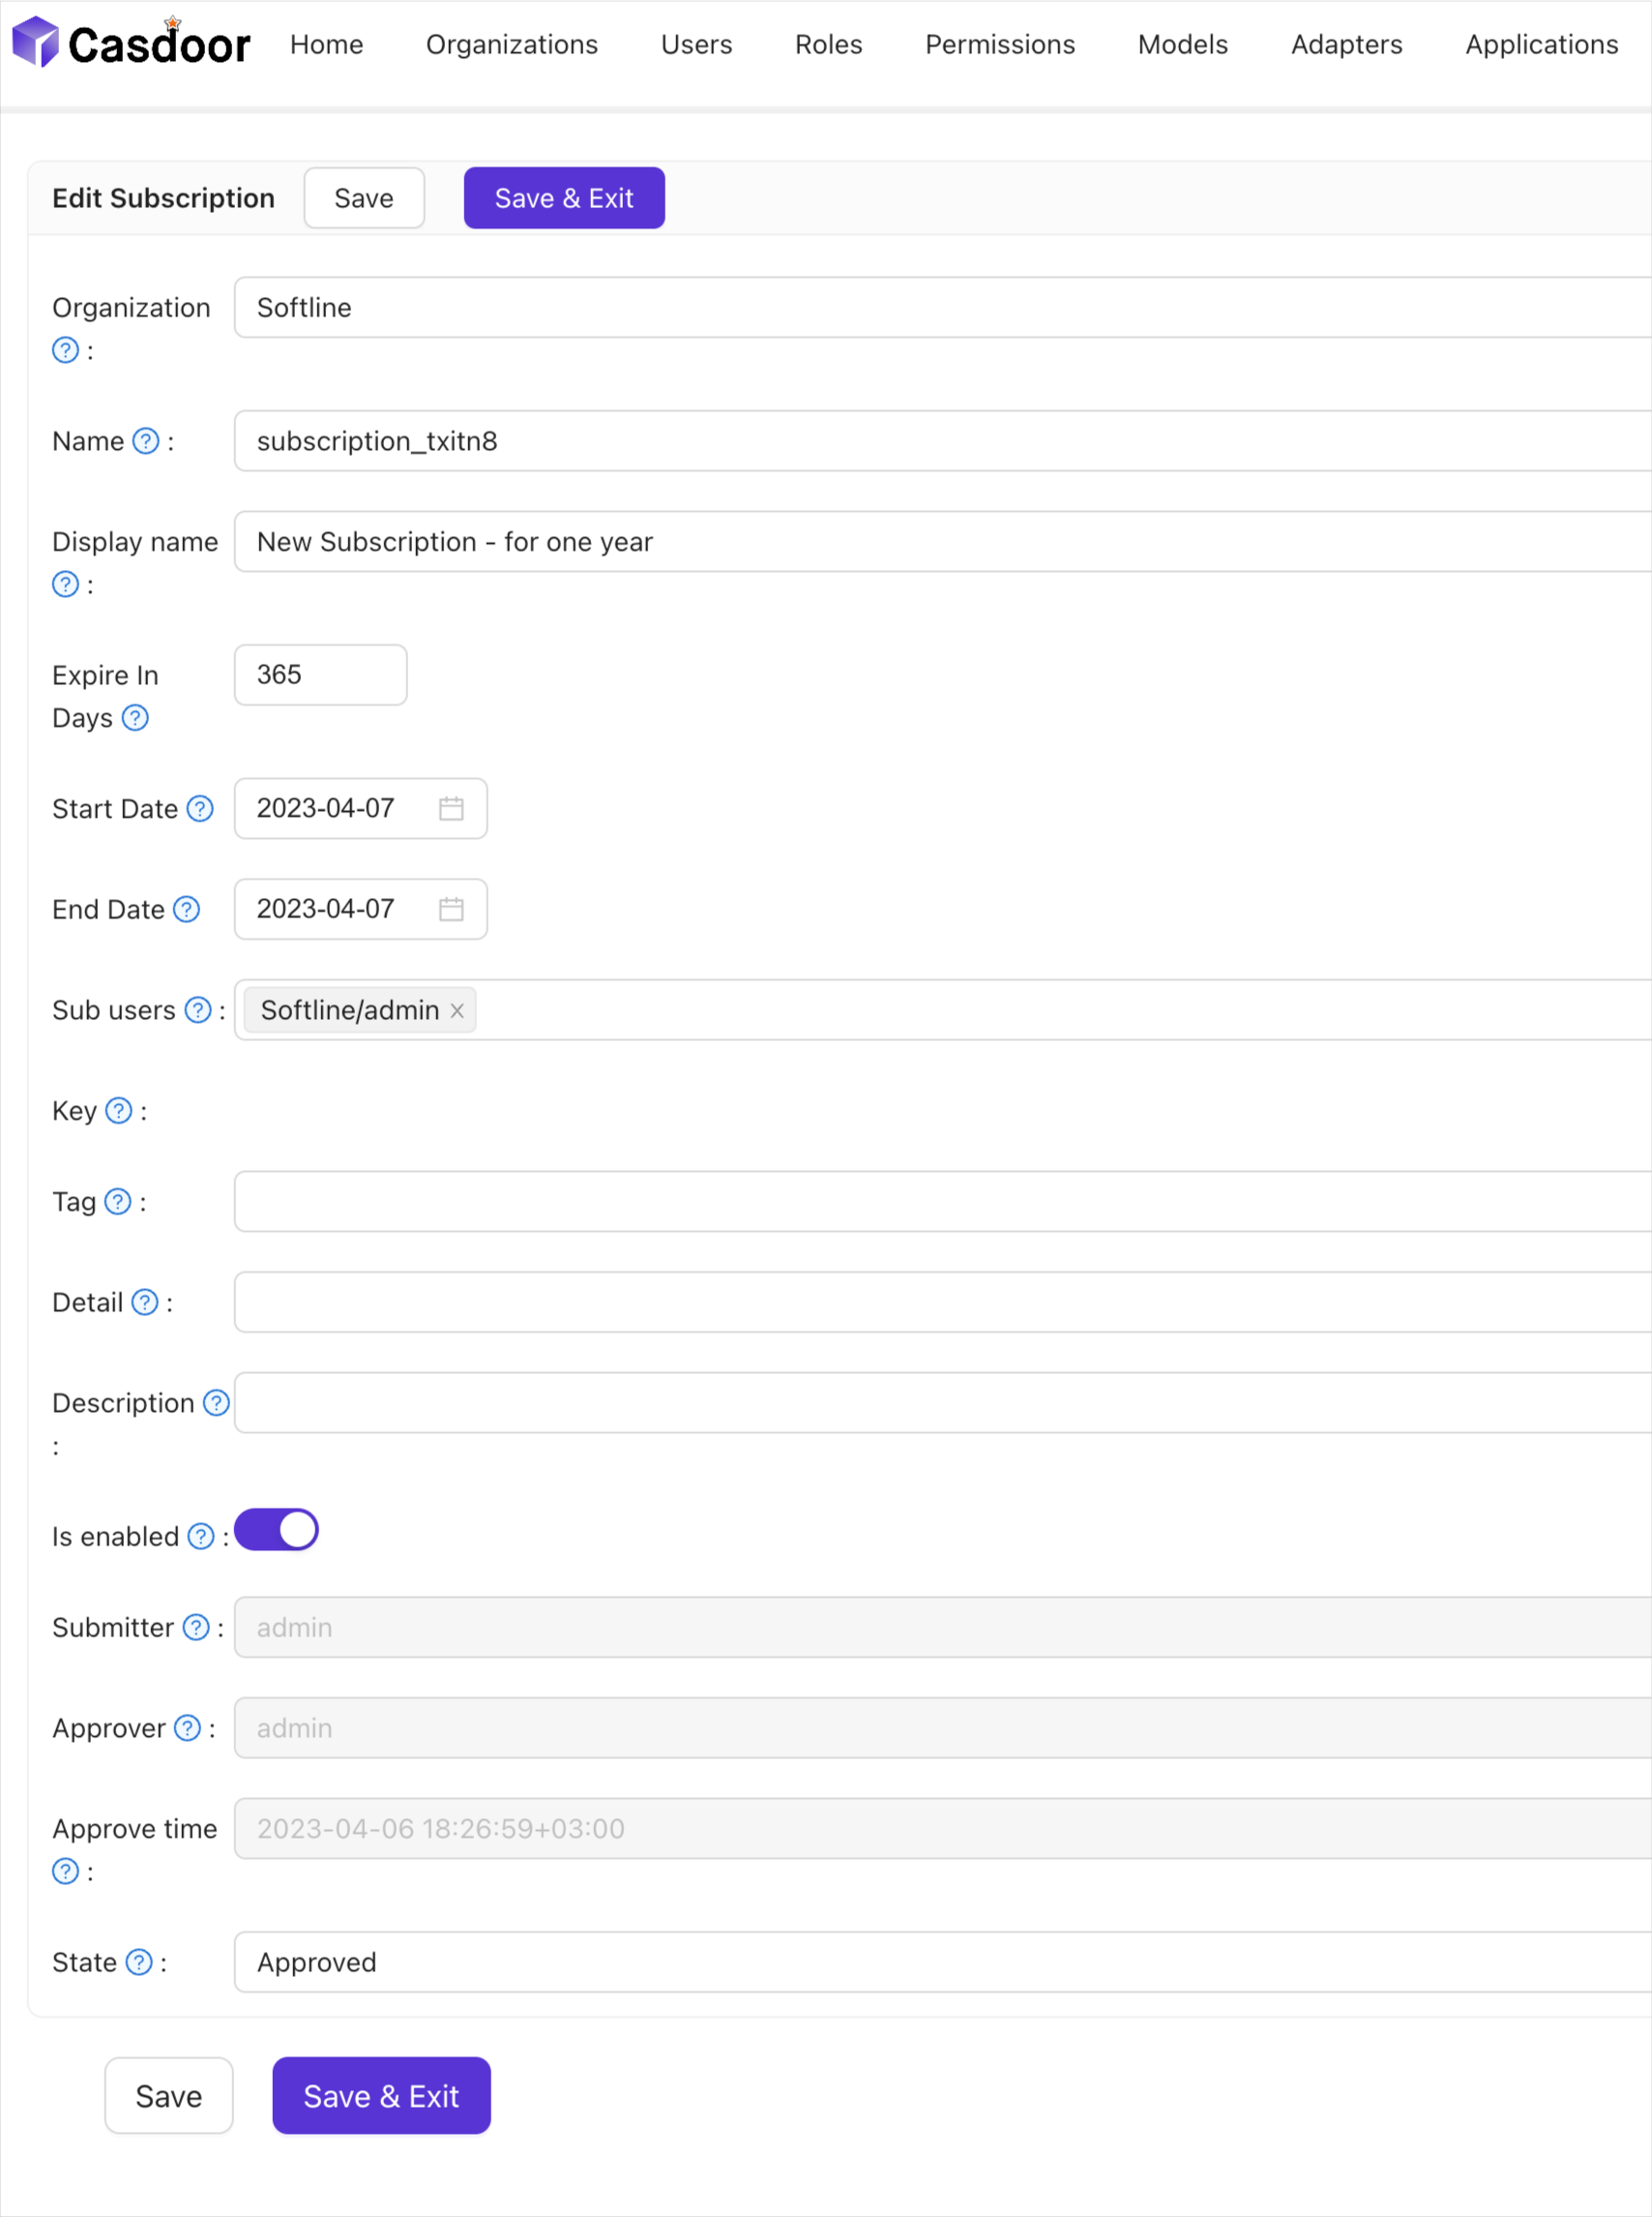
Task: Click the End Date calendar icon
Action: pos(451,909)
